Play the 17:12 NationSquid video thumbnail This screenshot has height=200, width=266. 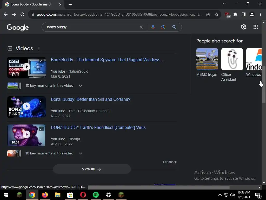point(26,67)
